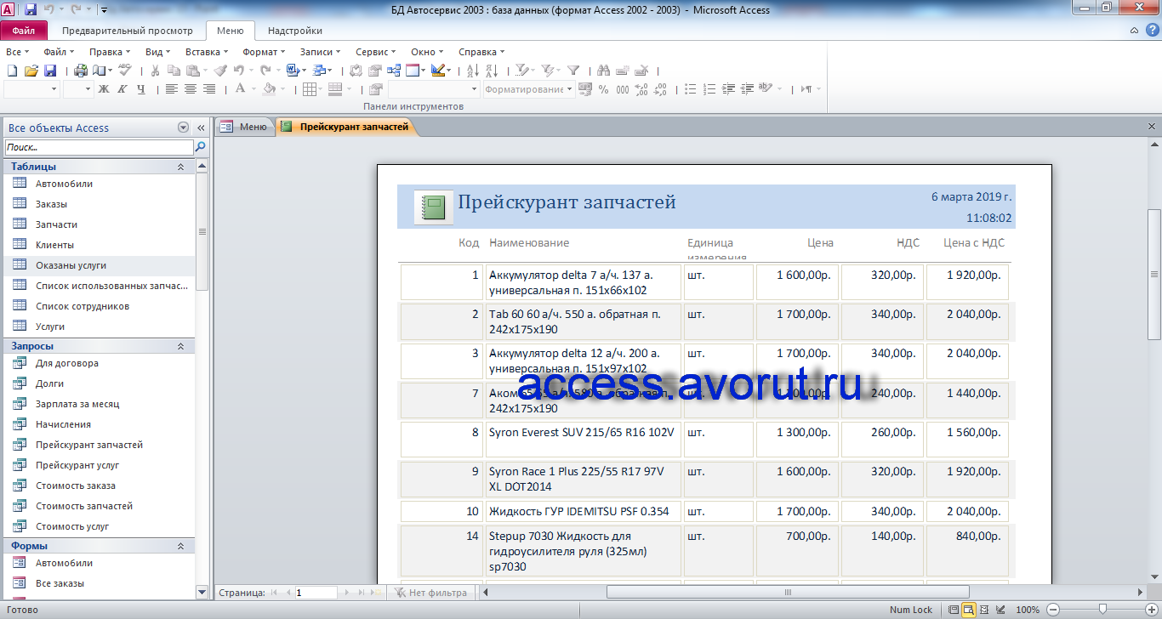
Task: Toggle Print Preview view in status bar
Action: (x=969, y=610)
